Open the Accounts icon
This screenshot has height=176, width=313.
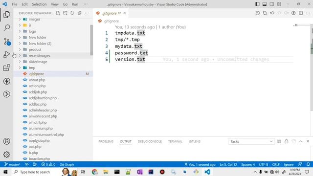(x=6, y=141)
